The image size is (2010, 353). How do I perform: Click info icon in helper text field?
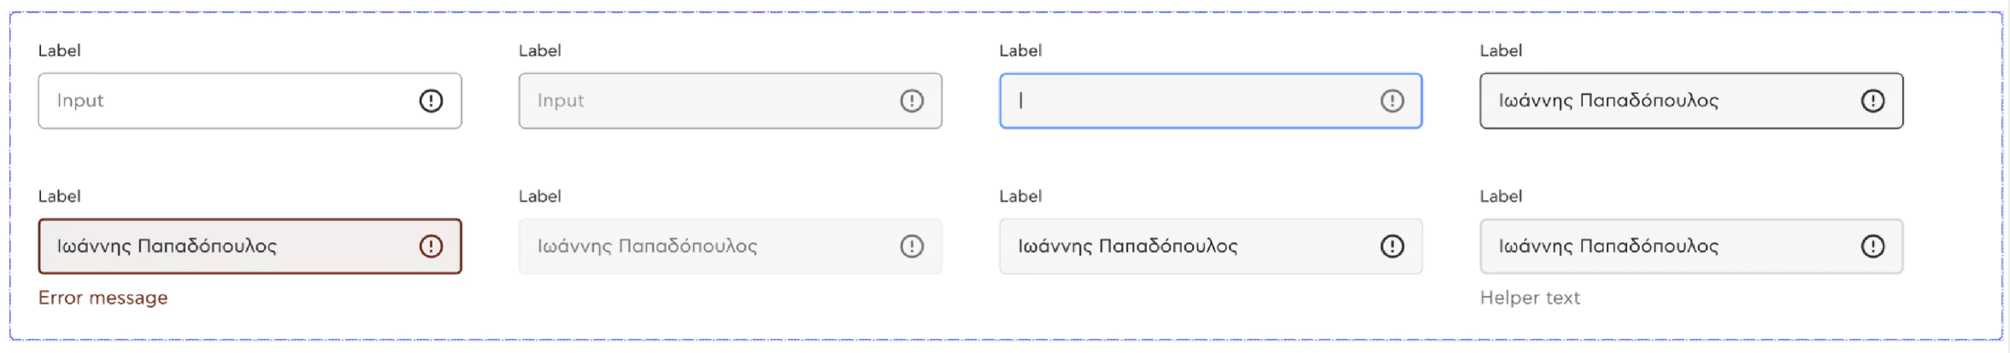point(1872,246)
